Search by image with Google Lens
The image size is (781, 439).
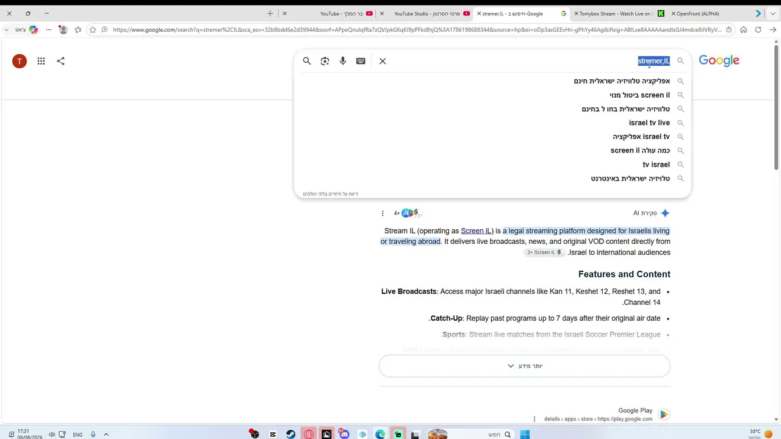325,61
